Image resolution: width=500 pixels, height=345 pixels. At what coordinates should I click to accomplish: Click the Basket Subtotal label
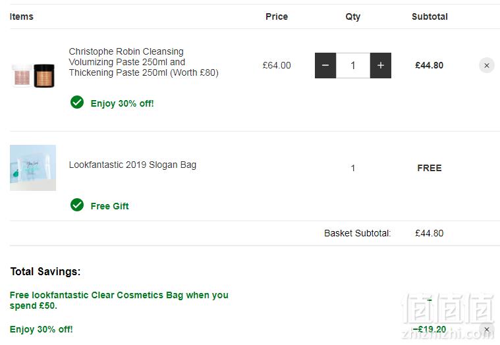pyautogui.click(x=357, y=233)
